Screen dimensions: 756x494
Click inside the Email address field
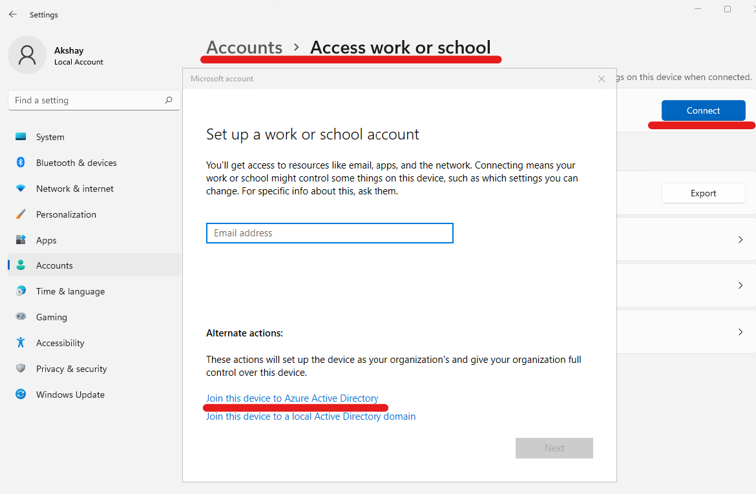click(330, 233)
